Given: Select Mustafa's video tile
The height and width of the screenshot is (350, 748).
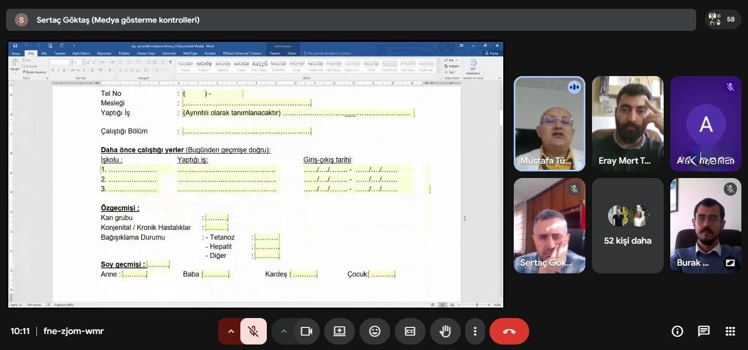Looking at the screenshot, I should [x=549, y=123].
